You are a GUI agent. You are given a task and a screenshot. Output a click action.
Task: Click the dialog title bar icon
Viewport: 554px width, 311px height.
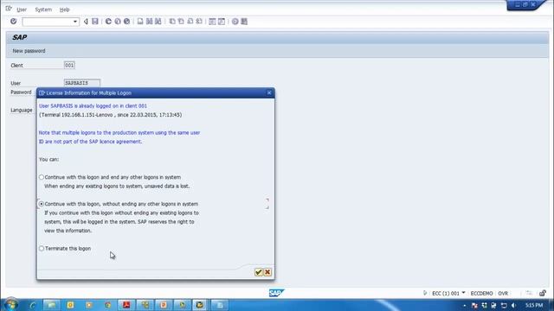[x=42, y=92]
